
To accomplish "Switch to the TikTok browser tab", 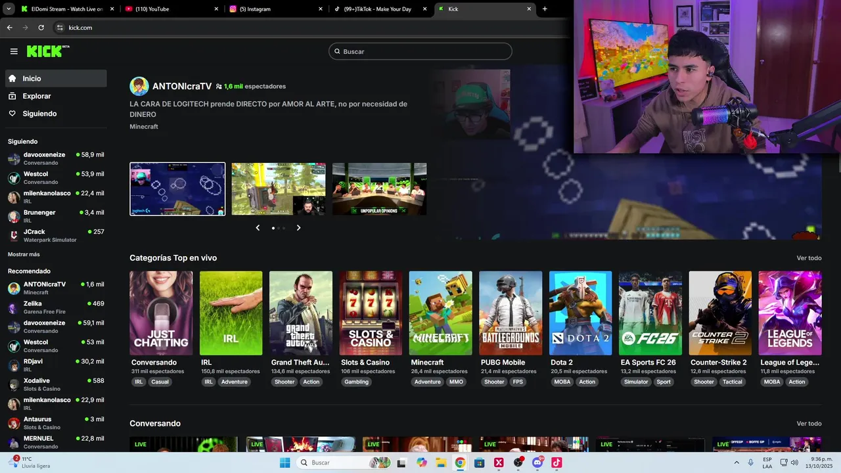I will [380, 9].
